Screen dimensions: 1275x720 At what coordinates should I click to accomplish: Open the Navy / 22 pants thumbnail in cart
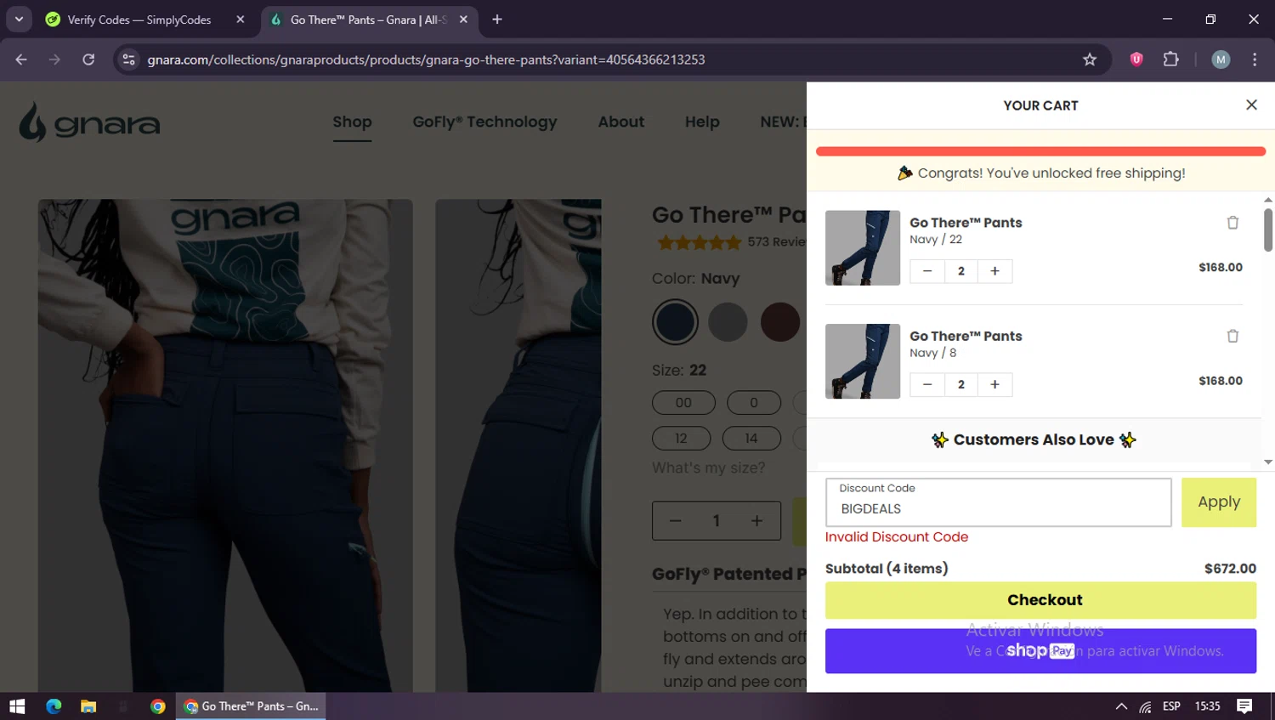(862, 247)
